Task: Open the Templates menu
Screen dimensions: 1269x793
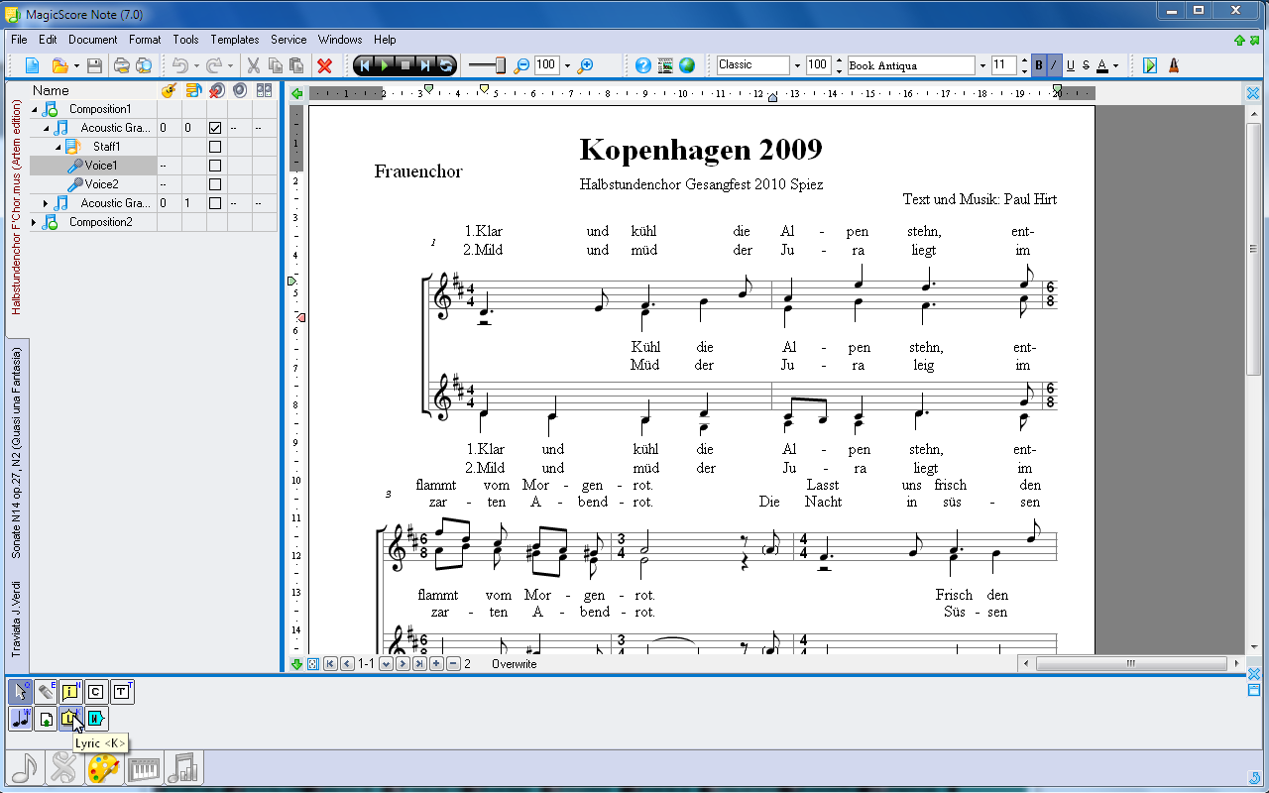Action: pyautogui.click(x=234, y=40)
